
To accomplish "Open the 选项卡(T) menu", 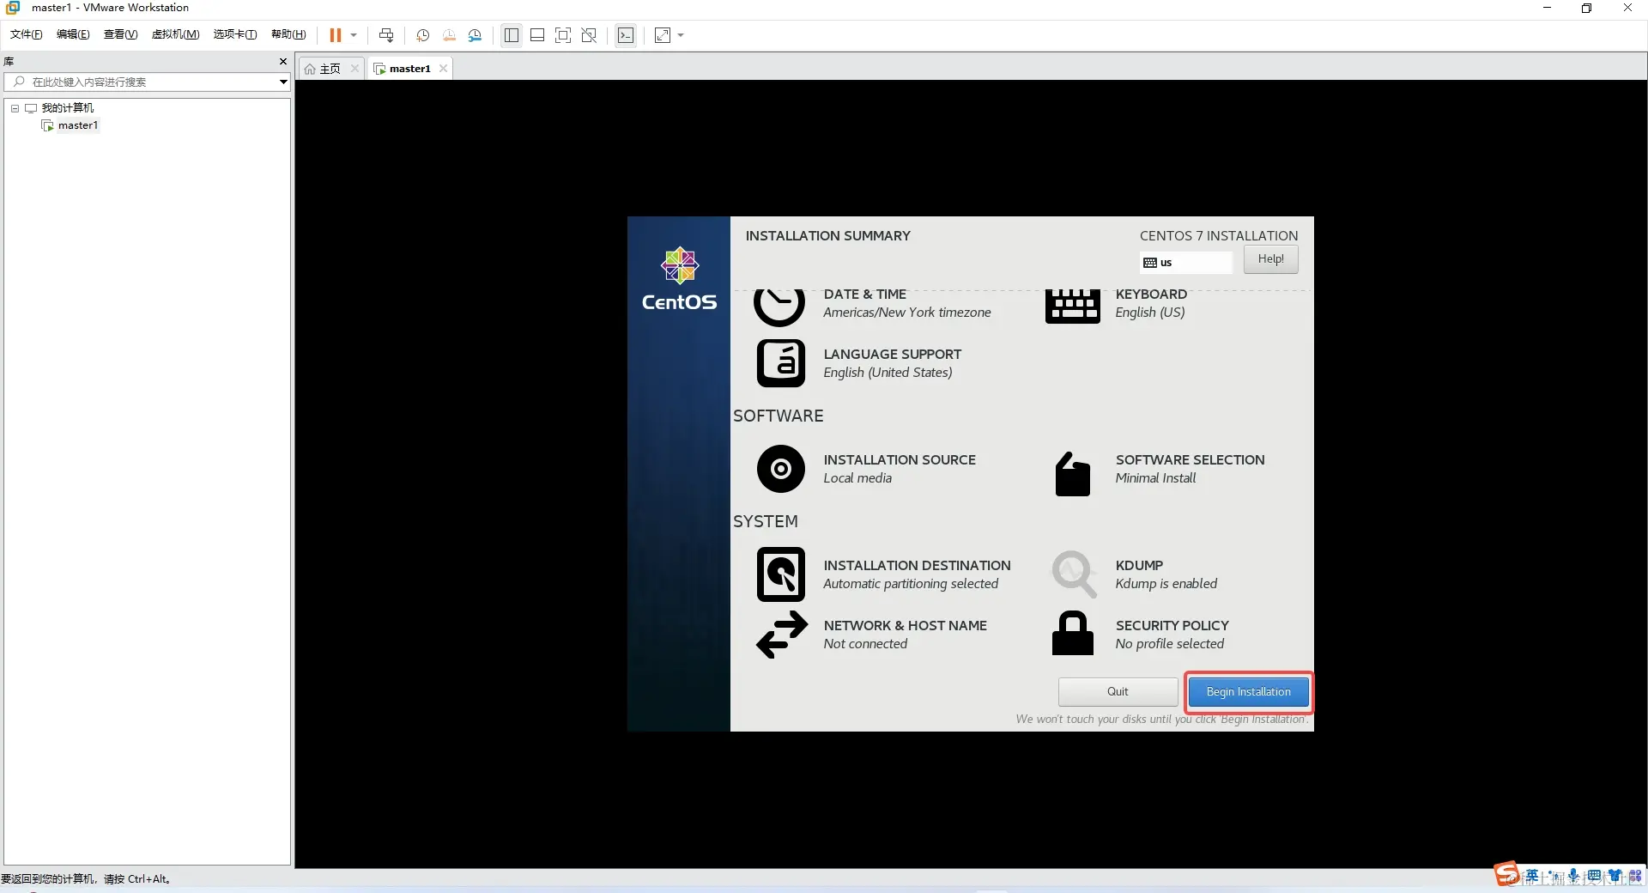I will point(234,34).
